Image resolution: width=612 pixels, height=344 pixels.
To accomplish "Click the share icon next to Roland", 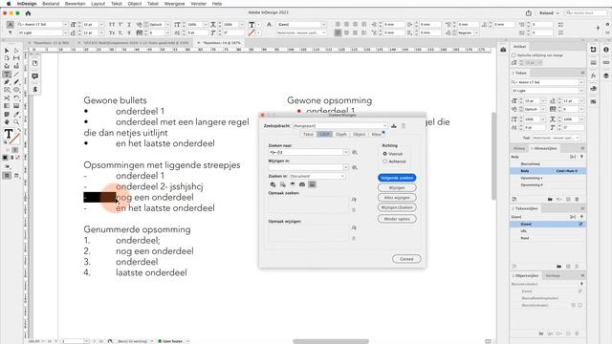I will pyautogui.click(x=529, y=12).
